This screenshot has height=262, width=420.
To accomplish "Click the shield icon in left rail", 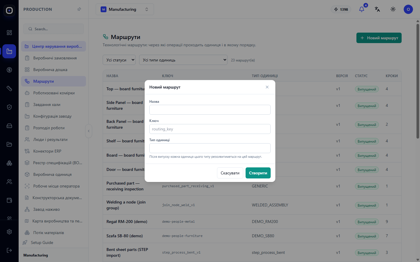I will click(x=9, y=107).
